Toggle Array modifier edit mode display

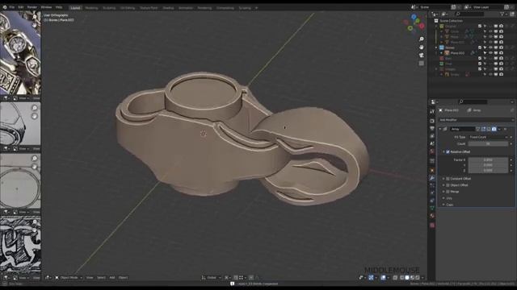click(483, 129)
